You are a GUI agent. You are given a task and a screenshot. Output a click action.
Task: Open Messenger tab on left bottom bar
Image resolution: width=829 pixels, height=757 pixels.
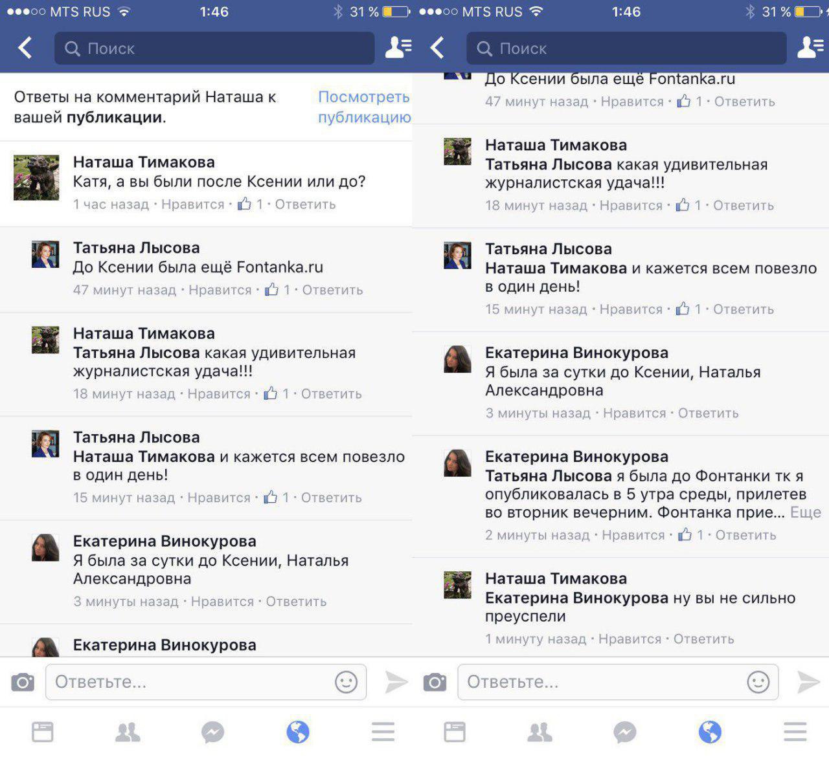[x=212, y=732]
